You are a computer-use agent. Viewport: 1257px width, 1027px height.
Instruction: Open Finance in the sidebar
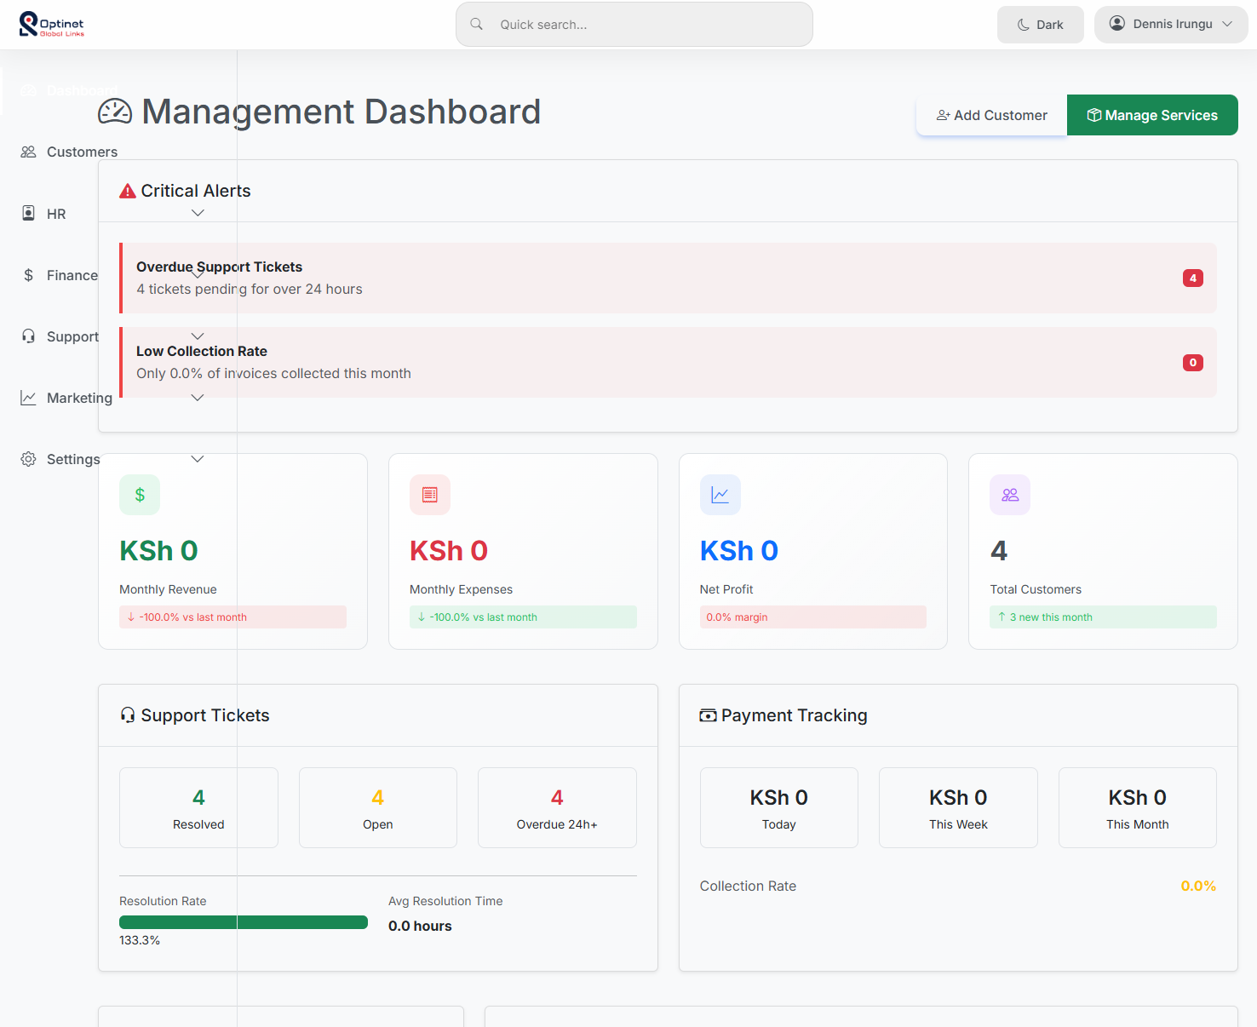pyautogui.click(x=72, y=275)
